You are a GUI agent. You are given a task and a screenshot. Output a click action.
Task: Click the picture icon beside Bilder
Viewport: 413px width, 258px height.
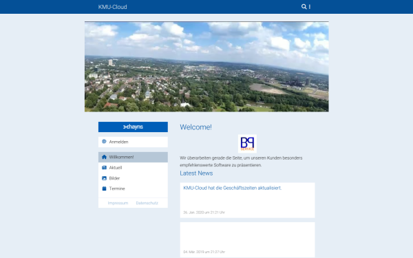click(x=104, y=178)
